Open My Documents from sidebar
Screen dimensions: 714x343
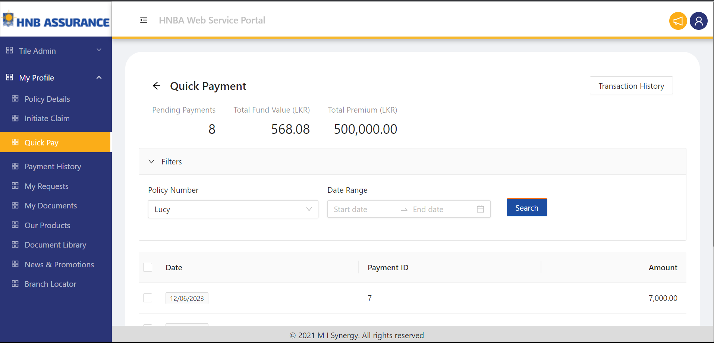(51, 206)
